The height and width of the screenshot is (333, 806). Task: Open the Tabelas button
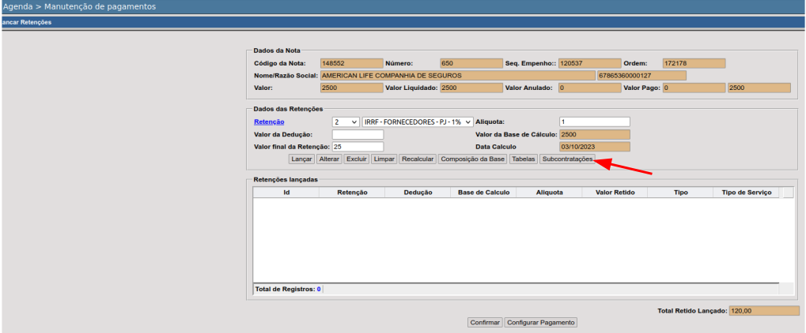pyautogui.click(x=523, y=159)
